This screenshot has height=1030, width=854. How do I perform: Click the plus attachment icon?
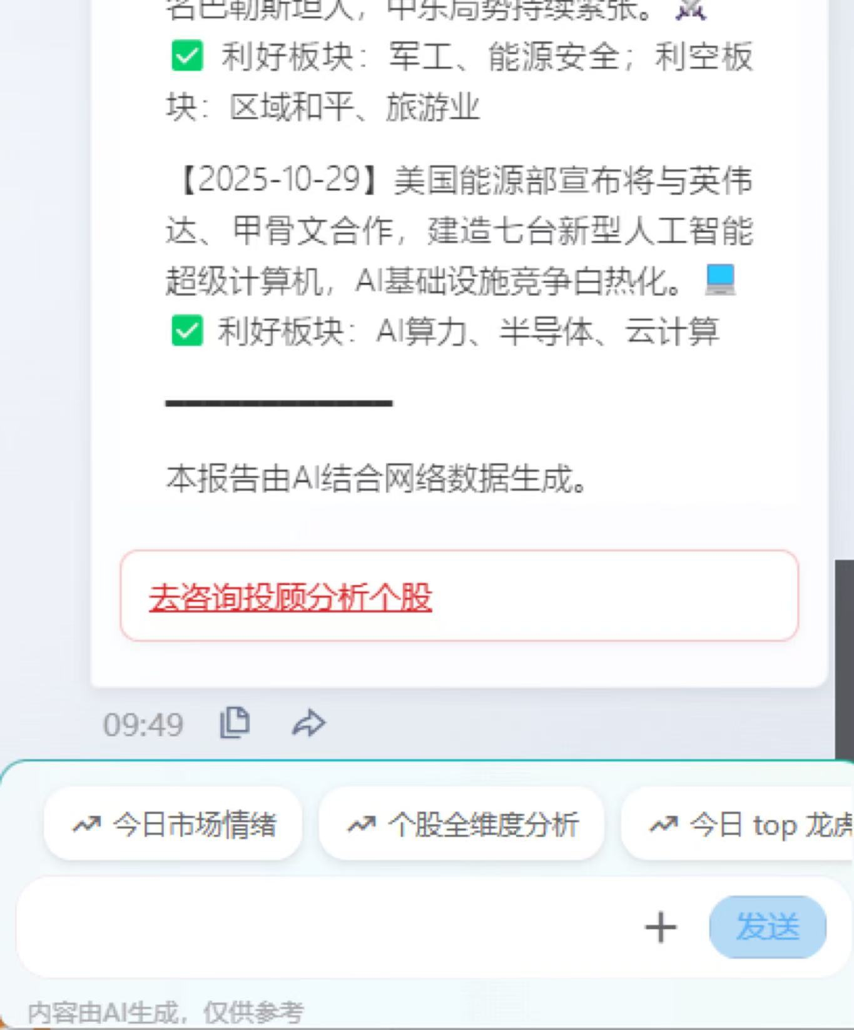click(661, 927)
